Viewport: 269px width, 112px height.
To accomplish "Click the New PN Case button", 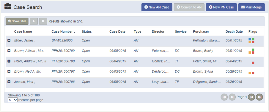I will pyautogui.click(x=221, y=7).
